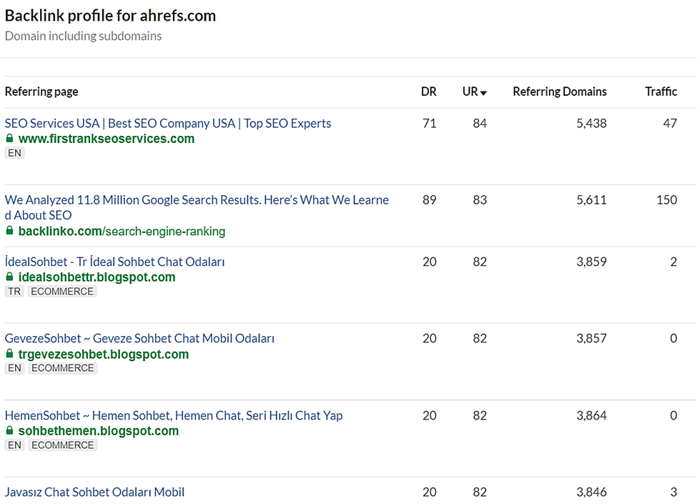Click EN tag under firstrankseoservices.com
The image size is (697, 504).
point(15,153)
